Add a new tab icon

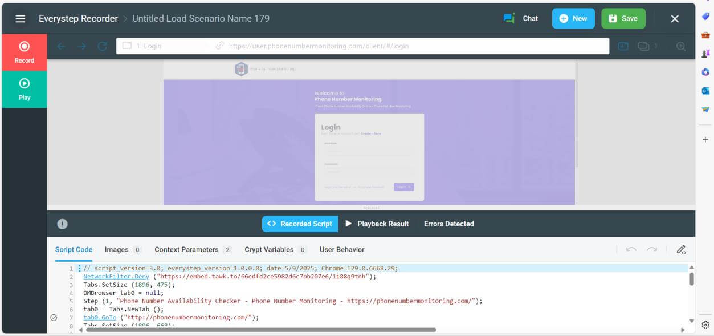tap(623, 46)
